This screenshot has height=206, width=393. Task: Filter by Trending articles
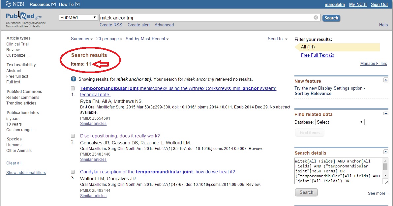(21, 103)
